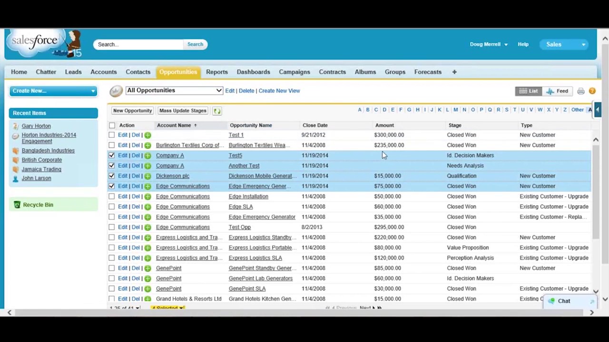
Task: Click the green plus icon in GenePoint SLA row
Action: 147,288
